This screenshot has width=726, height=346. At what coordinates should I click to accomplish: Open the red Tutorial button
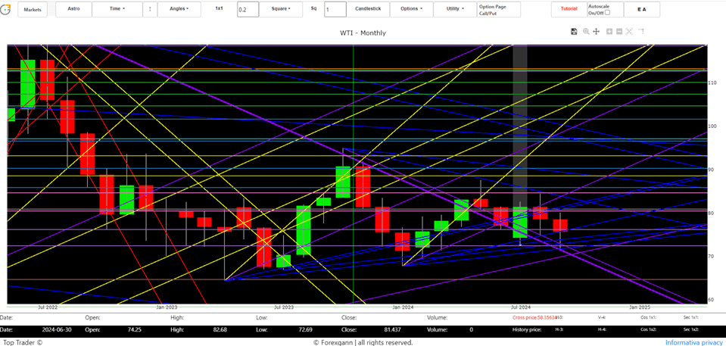coord(568,9)
